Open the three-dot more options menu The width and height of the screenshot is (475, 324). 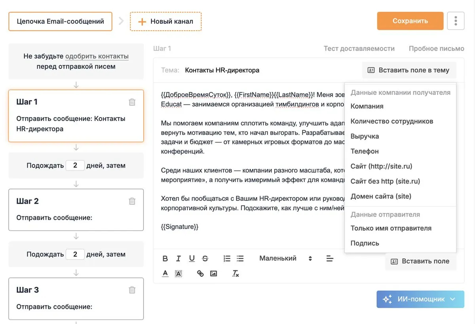tap(456, 21)
